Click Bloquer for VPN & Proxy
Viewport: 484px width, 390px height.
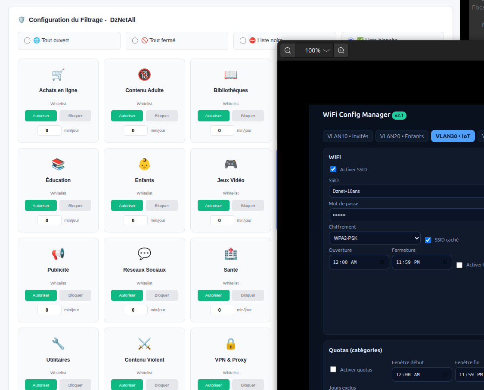[248, 385]
